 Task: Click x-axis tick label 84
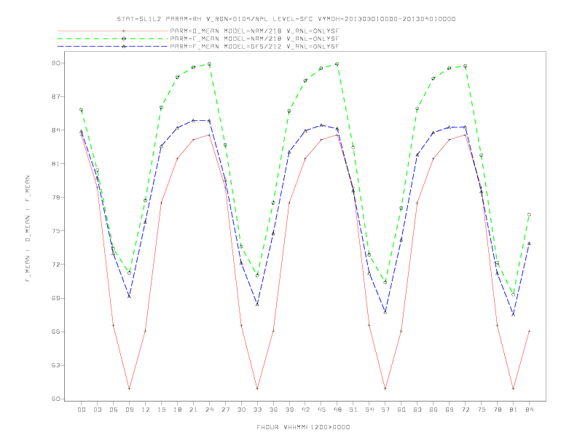pyautogui.click(x=530, y=410)
